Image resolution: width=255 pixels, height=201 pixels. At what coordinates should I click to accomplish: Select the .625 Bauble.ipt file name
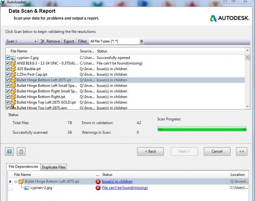[29, 69]
